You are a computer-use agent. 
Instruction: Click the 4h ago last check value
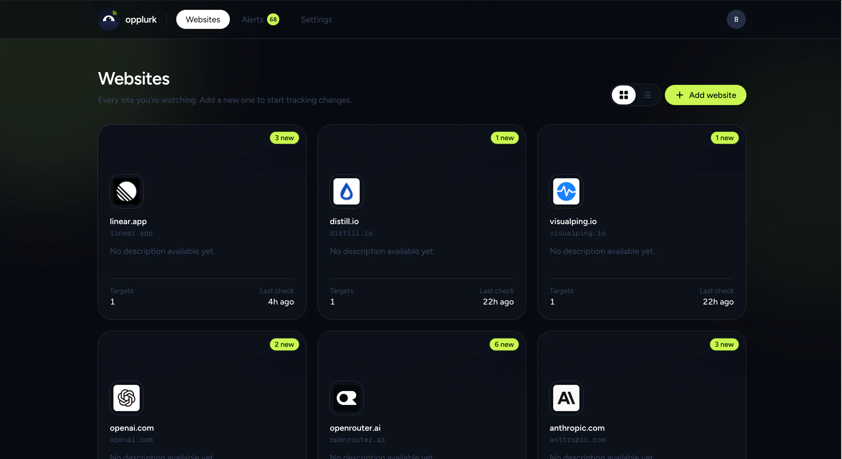(x=281, y=302)
